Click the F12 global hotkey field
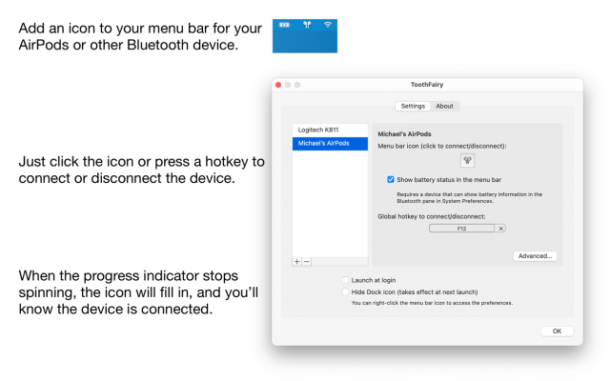 click(x=461, y=229)
